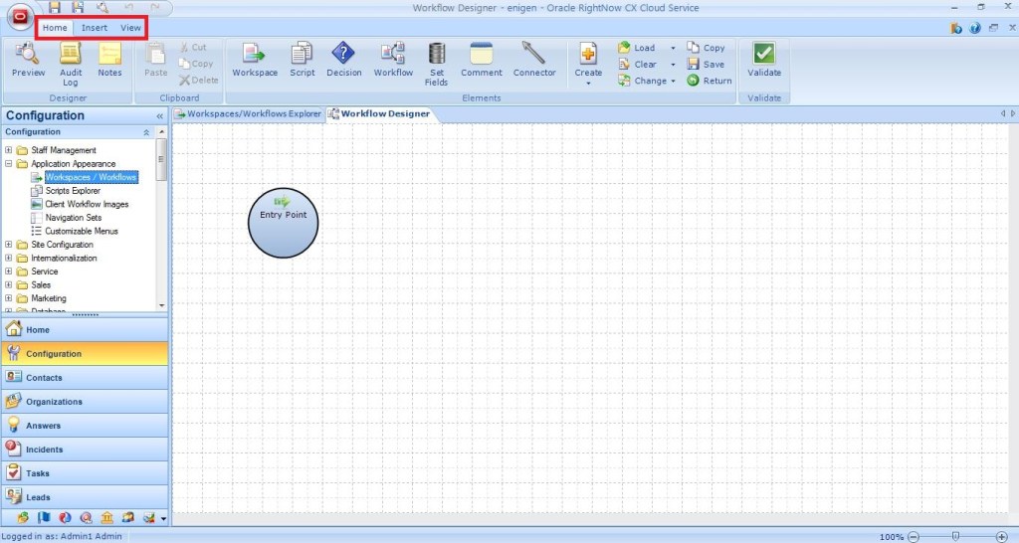The image size is (1019, 543).
Task: Open the Audit Log
Action: [x=71, y=54]
